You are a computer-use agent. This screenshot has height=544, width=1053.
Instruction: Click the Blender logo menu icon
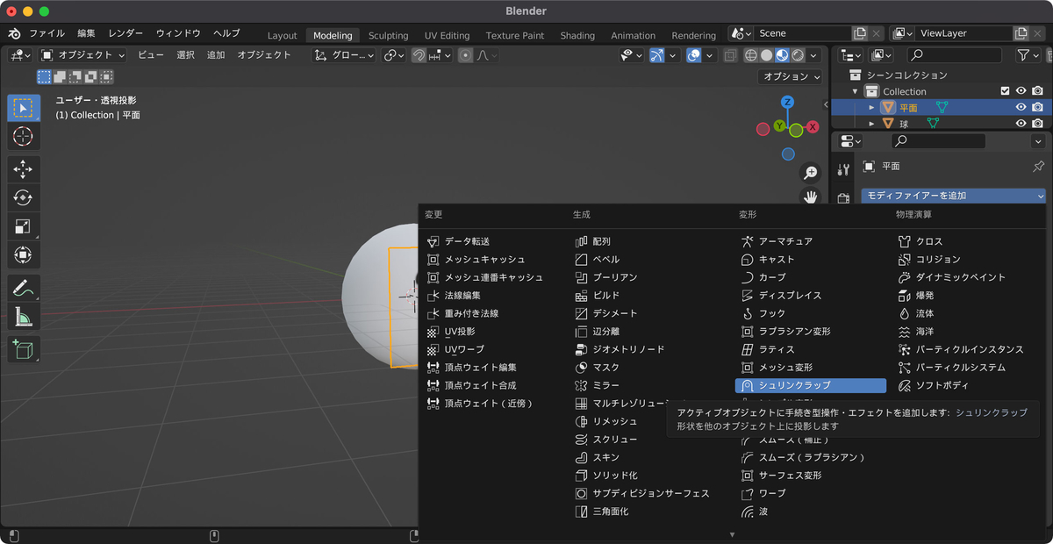coord(14,33)
